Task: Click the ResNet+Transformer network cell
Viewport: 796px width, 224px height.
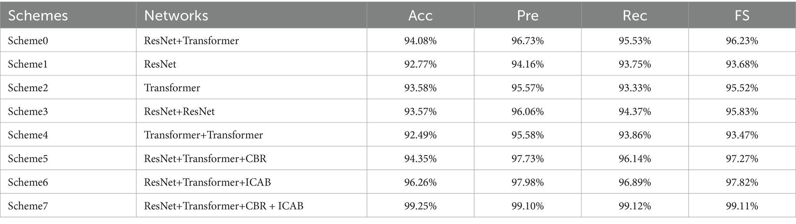Action: (191, 40)
